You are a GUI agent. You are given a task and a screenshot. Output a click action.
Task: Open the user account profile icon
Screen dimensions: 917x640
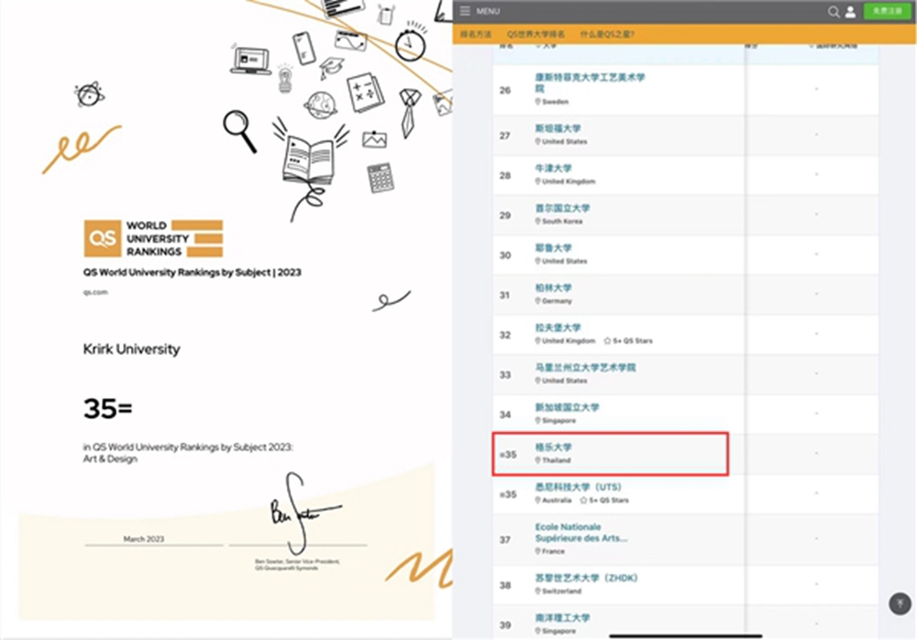click(x=850, y=12)
